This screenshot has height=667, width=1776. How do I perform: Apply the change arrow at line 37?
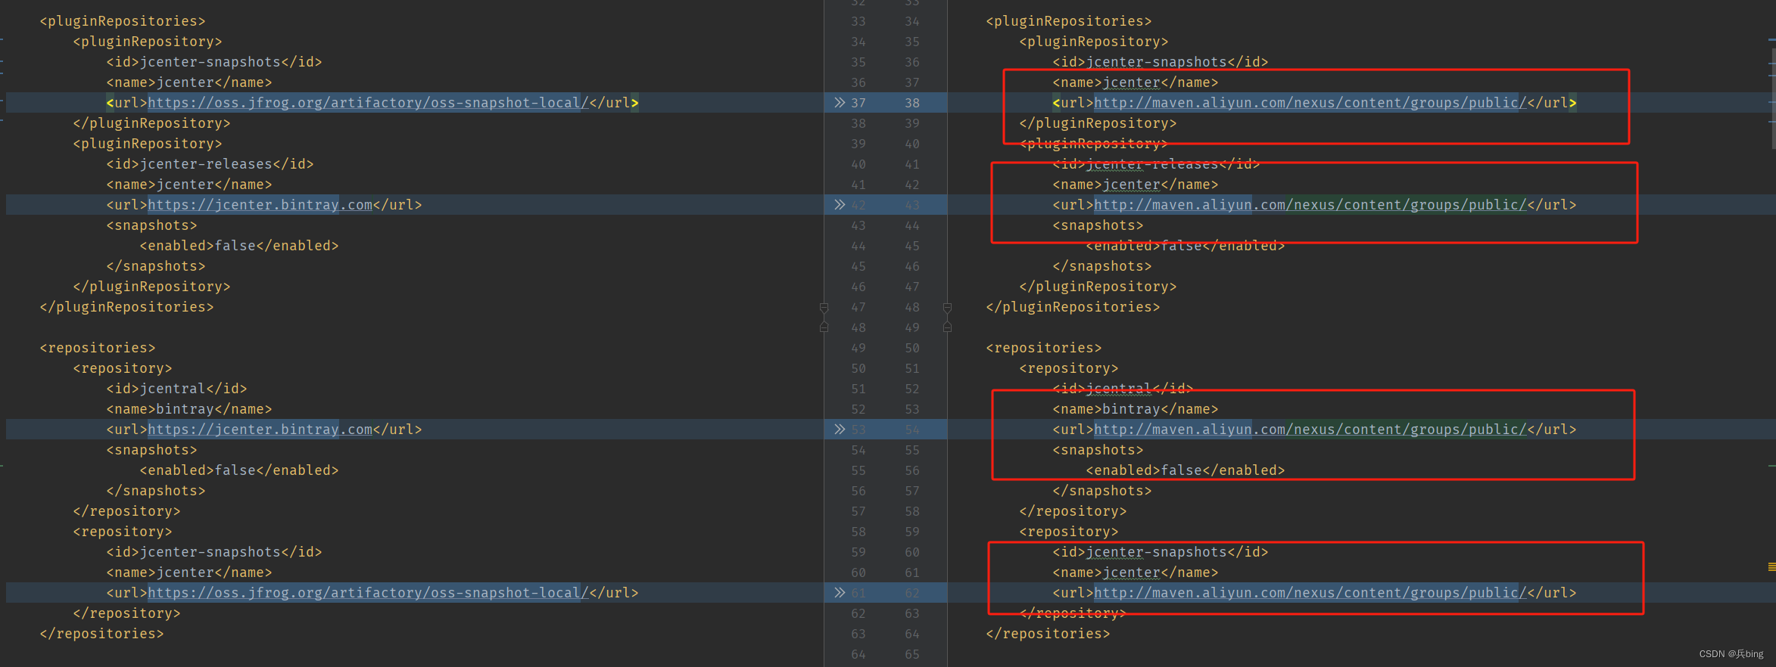(839, 102)
